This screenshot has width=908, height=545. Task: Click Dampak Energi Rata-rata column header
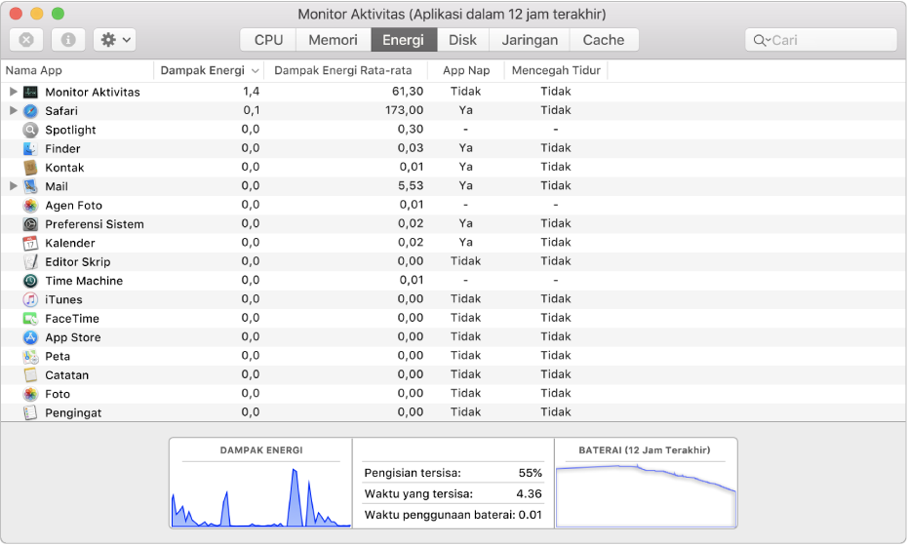click(x=345, y=70)
